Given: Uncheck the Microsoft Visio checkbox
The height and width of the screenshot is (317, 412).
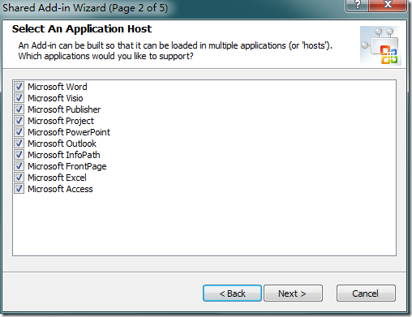Looking at the screenshot, I should click(19, 98).
